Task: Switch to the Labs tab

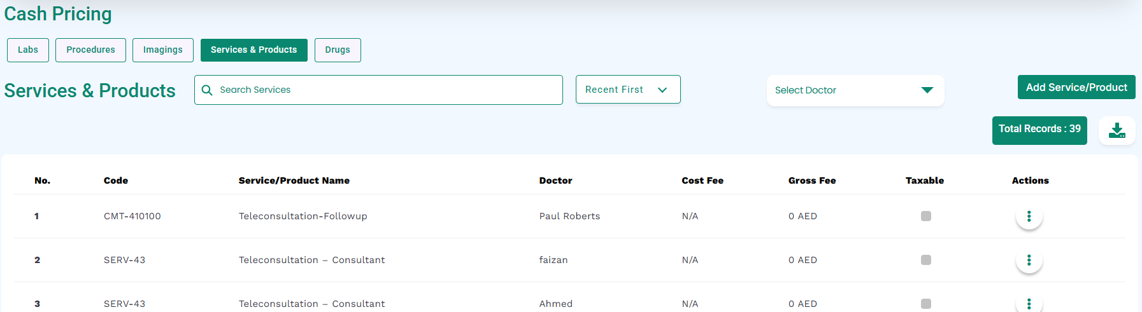Action: click(28, 50)
